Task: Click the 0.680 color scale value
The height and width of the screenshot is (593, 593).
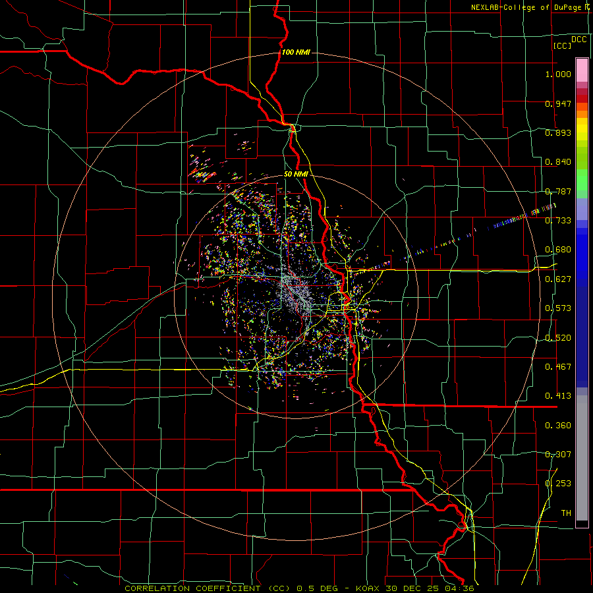Action: pyautogui.click(x=558, y=250)
